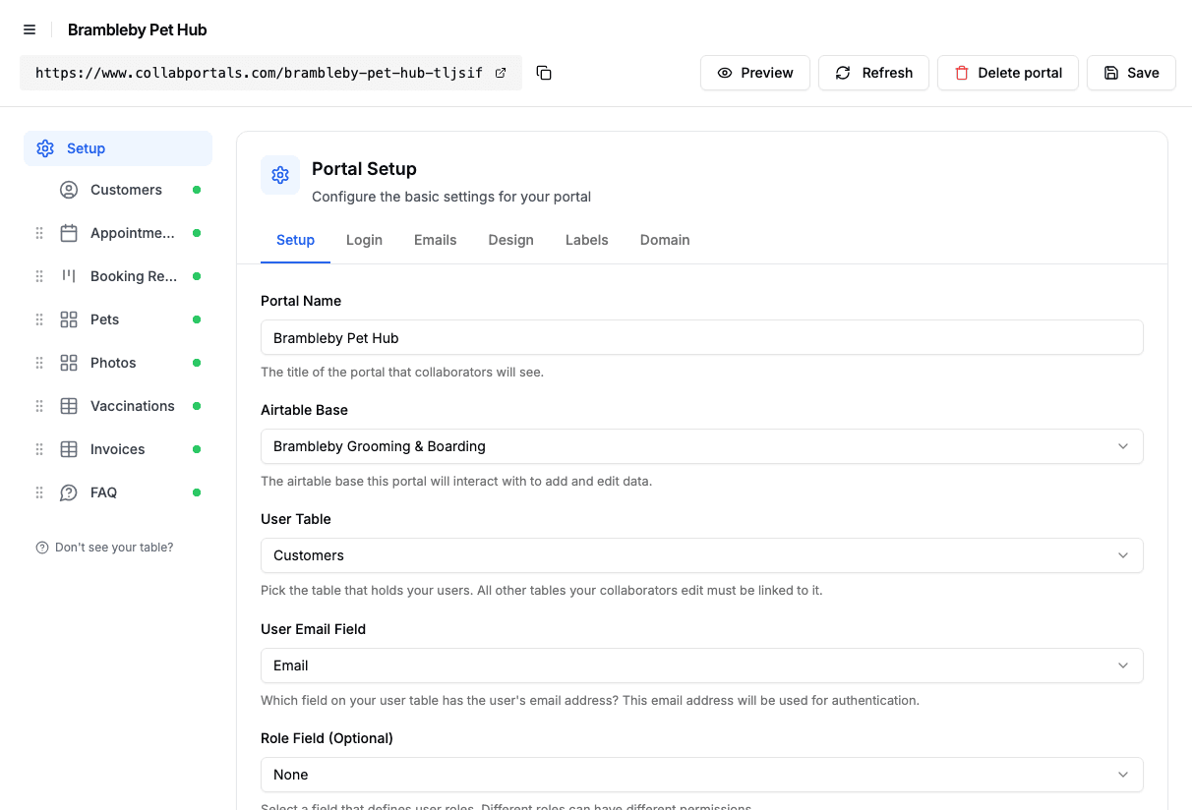This screenshot has width=1192, height=810.
Task: Click the Booking Requests kanban icon
Action: point(69,276)
